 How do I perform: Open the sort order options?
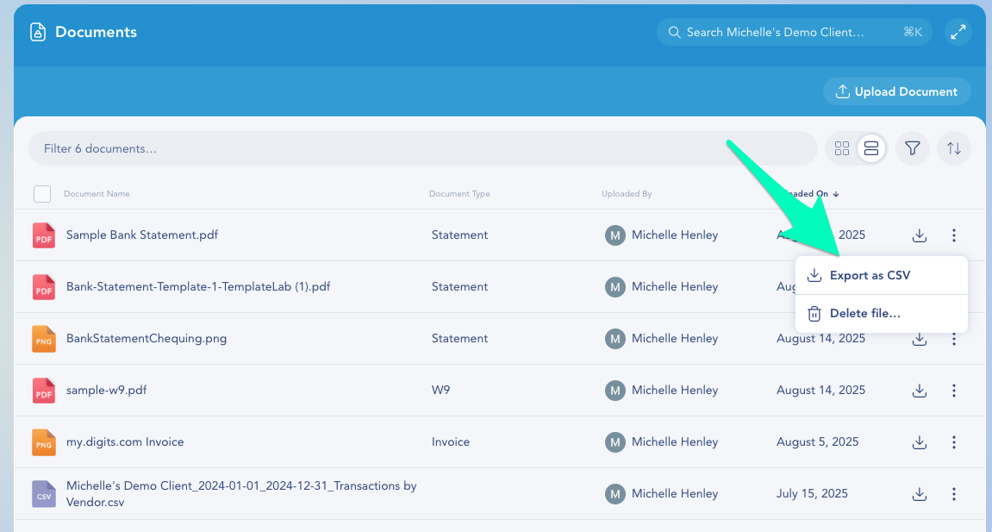(x=953, y=148)
